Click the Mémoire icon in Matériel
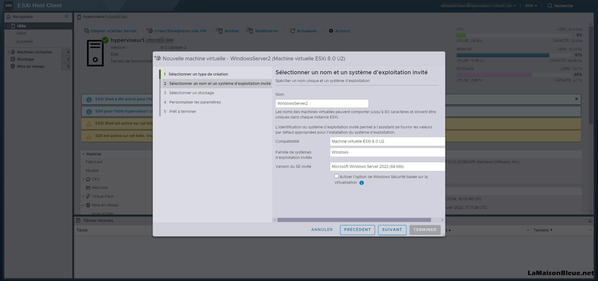 point(88,188)
